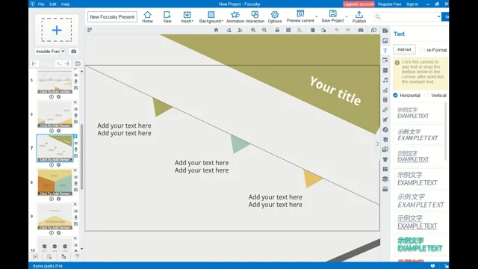Click the frame list vertical scrollbar
The image size is (478, 269).
click(x=81, y=157)
